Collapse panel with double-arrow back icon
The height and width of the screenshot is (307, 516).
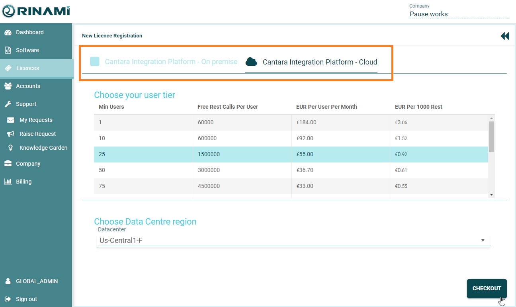pyautogui.click(x=504, y=36)
